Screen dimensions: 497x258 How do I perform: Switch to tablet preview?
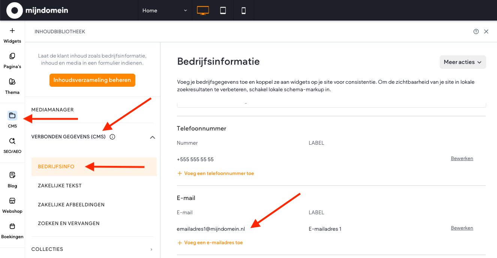point(223,10)
